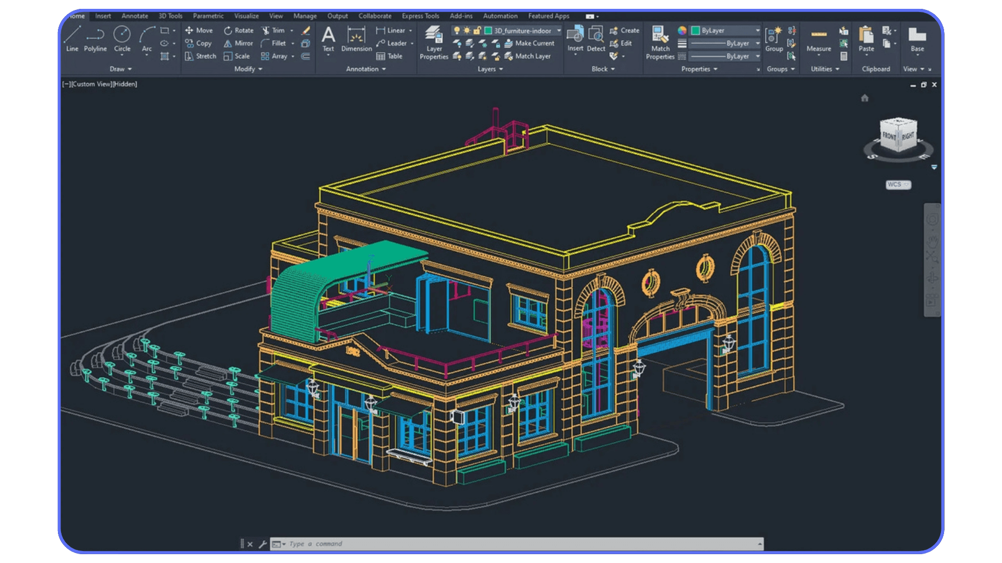This screenshot has height=563, width=1002.
Task: Toggle the layer lock padlock icon
Action: click(x=476, y=30)
